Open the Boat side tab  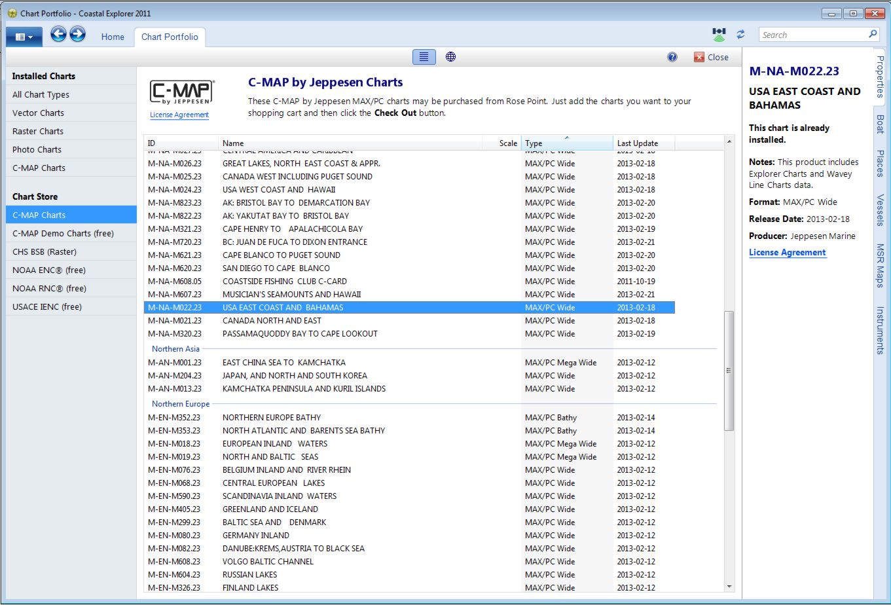pos(881,124)
